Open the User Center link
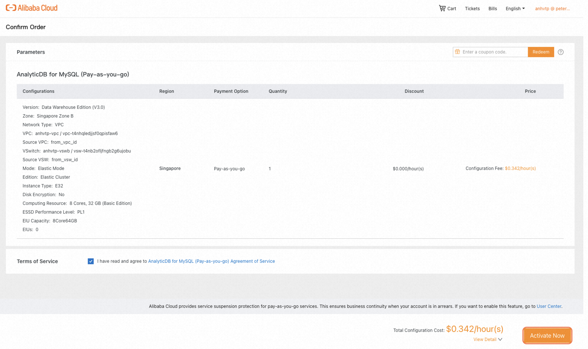The image size is (588, 349). (549, 306)
